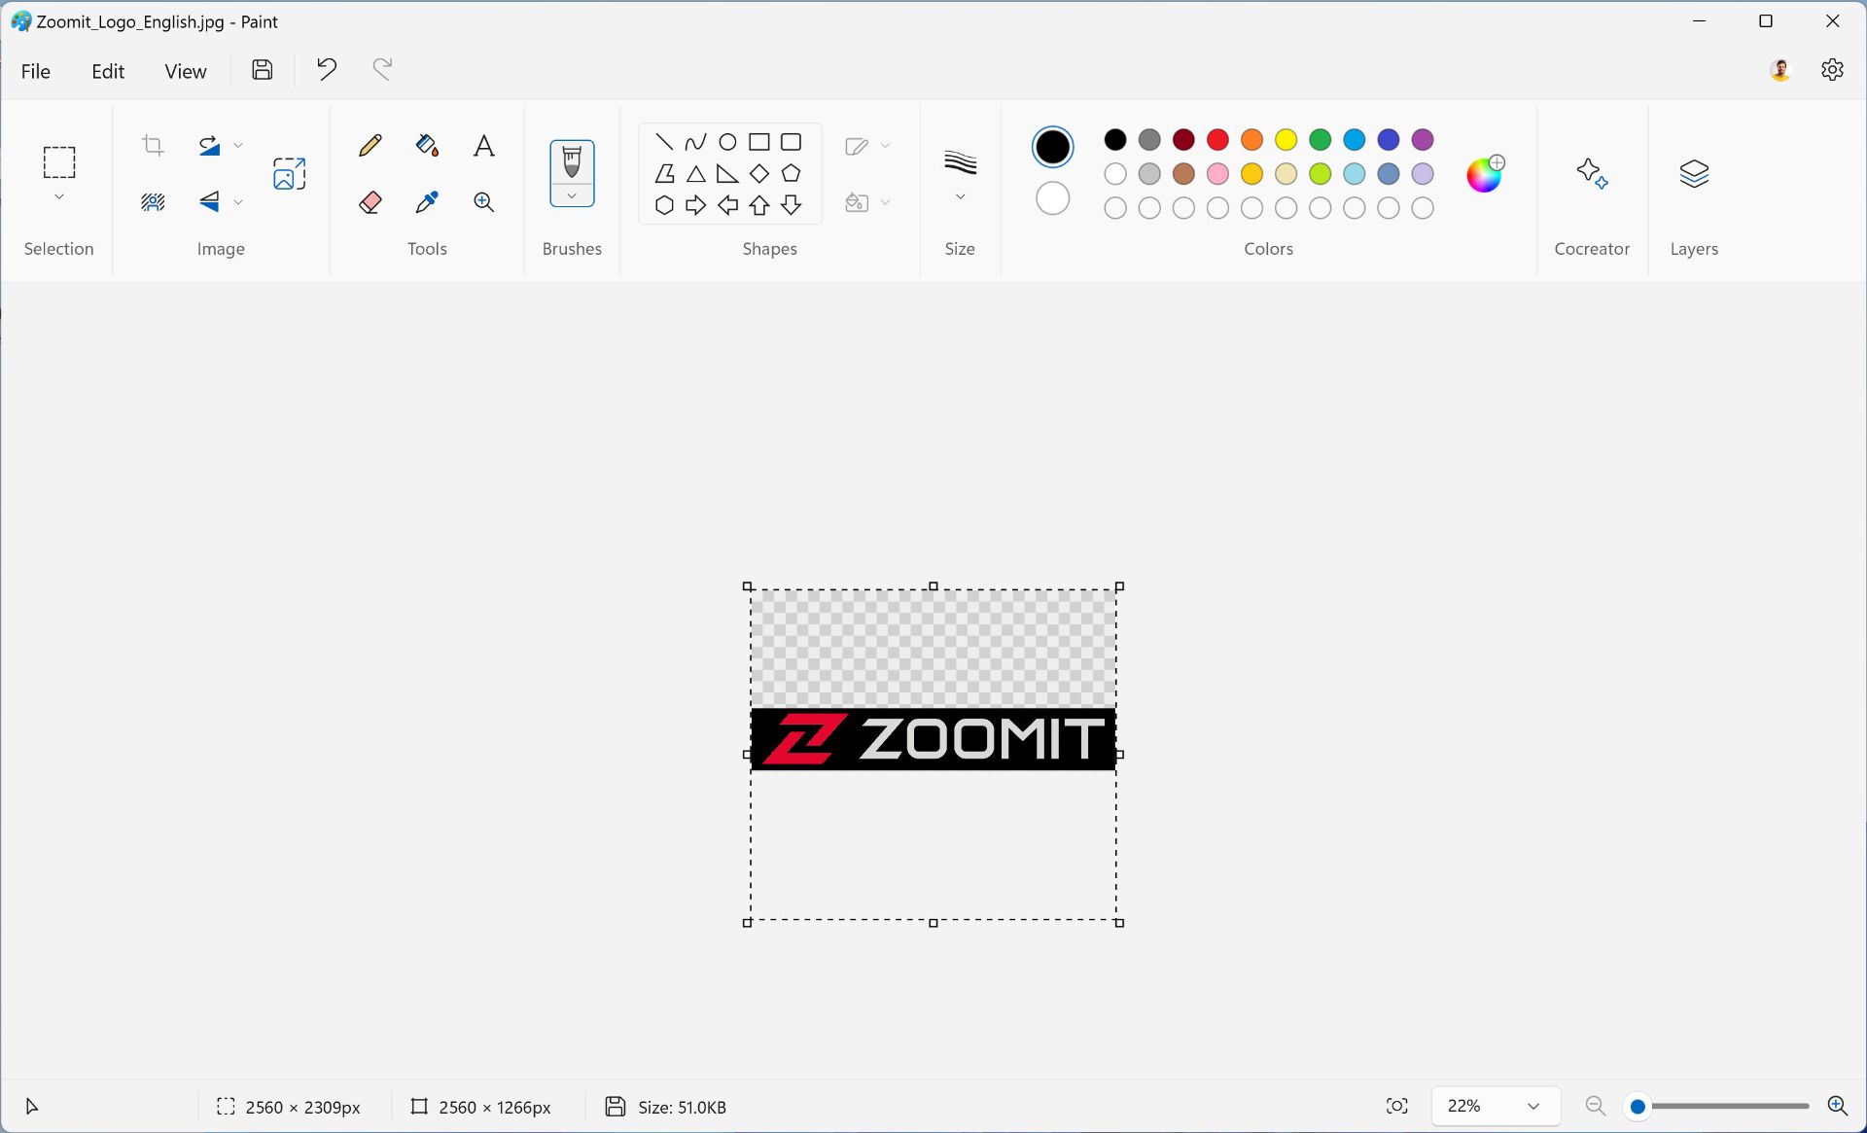1867x1133 pixels.
Task: Select the Oval shape
Action: pos(727,141)
